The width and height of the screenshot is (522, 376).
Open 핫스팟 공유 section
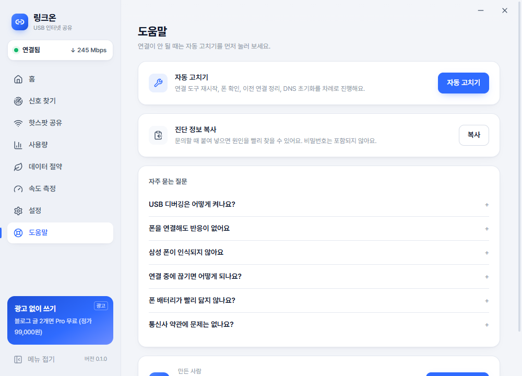pyautogui.click(x=60, y=123)
